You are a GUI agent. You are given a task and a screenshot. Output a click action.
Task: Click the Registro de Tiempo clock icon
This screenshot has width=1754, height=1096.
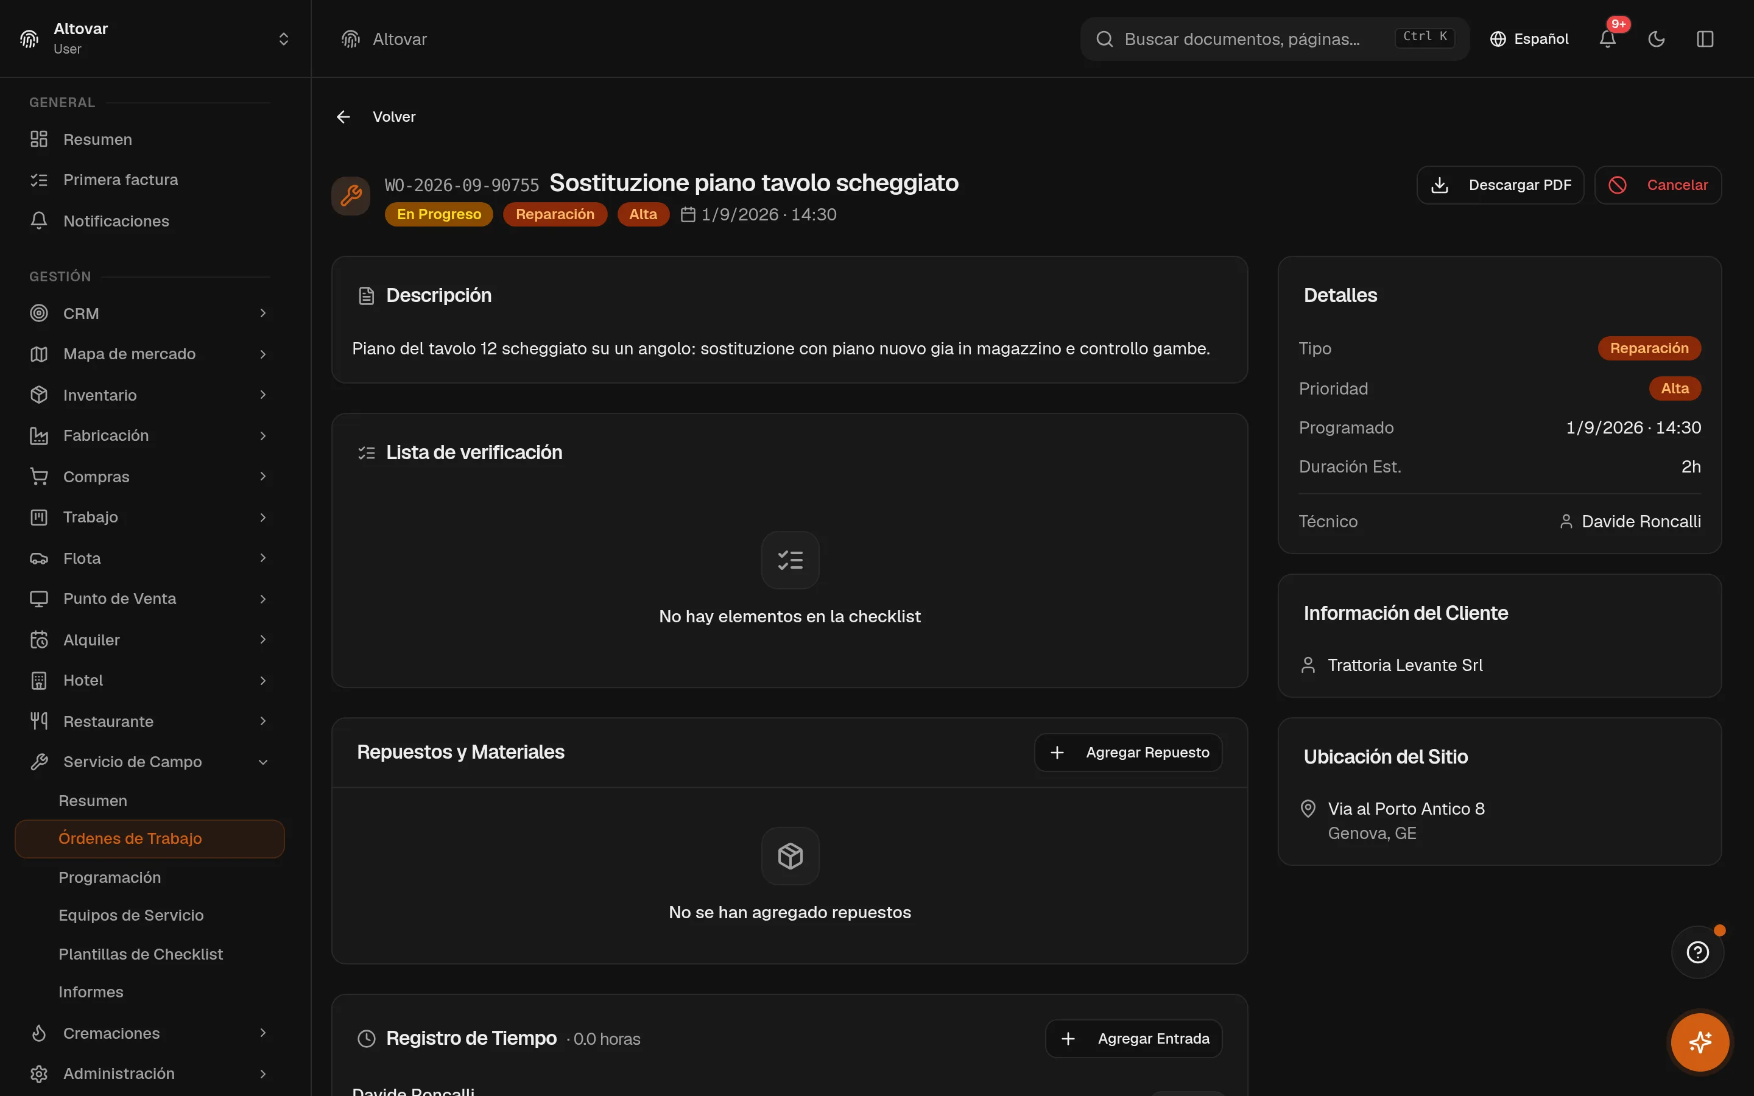coord(367,1039)
